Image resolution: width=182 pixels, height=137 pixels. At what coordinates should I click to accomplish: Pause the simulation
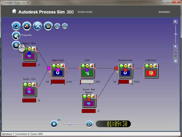54,124
